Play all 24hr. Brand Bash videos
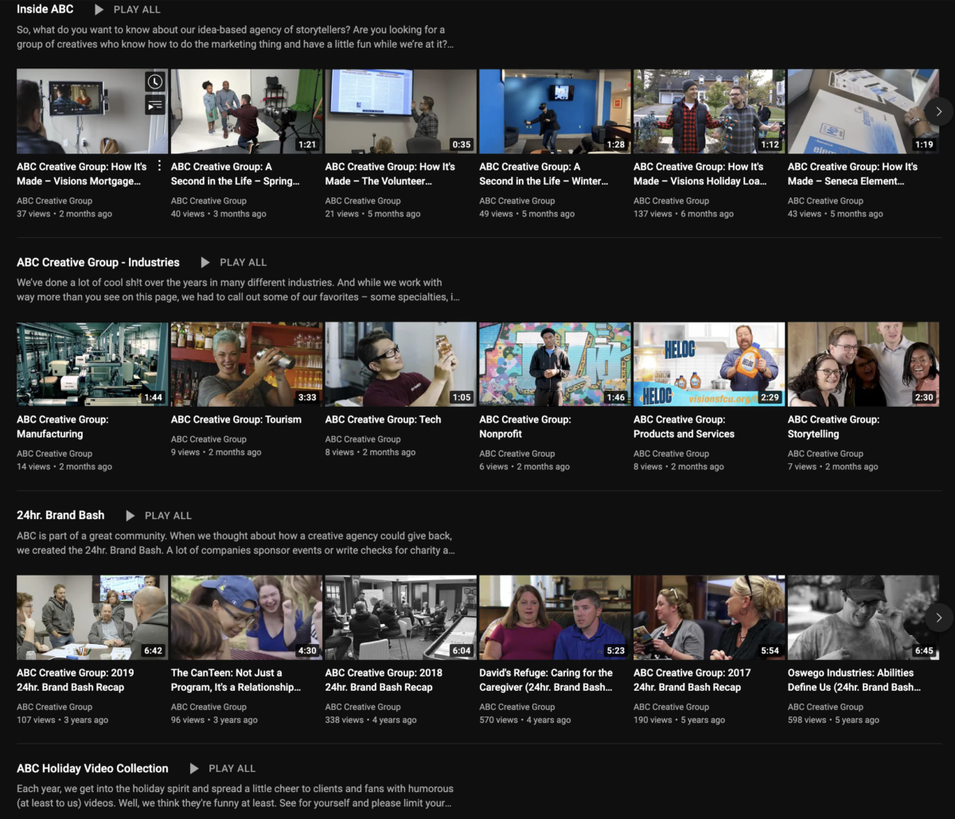This screenshot has width=955, height=819. pyautogui.click(x=158, y=516)
